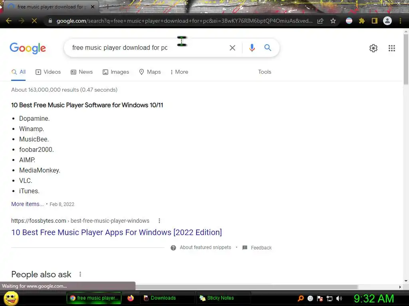Click MusicBee in the snippet list
The height and width of the screenshot is (306, 409).
coord(34,139)
